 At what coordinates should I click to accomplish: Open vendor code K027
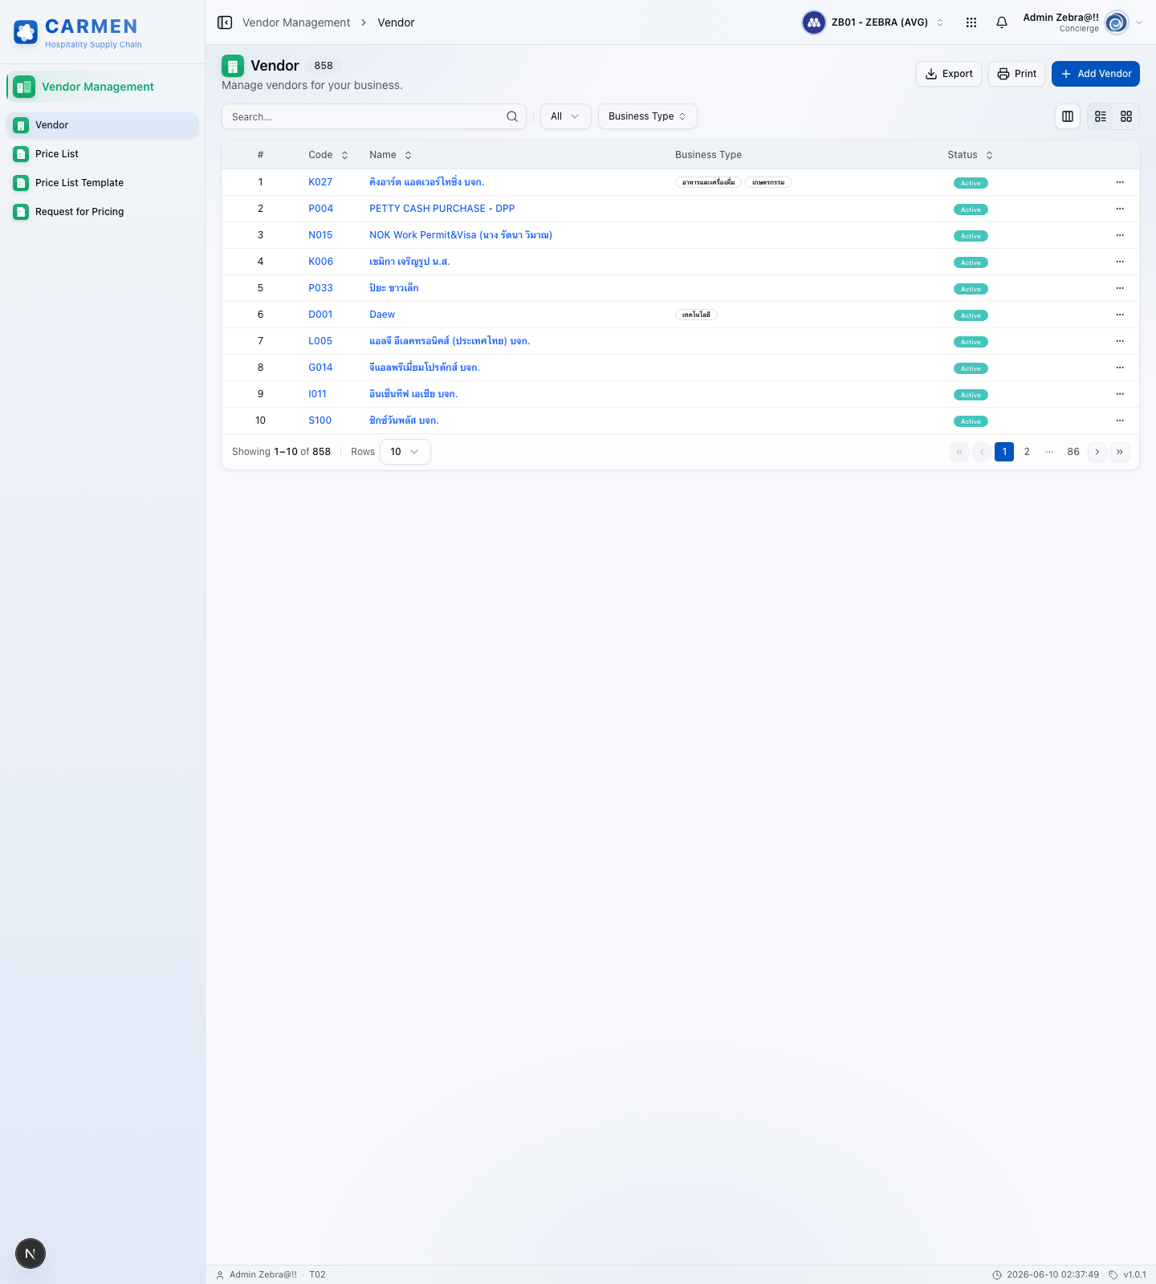click(320, 182)
